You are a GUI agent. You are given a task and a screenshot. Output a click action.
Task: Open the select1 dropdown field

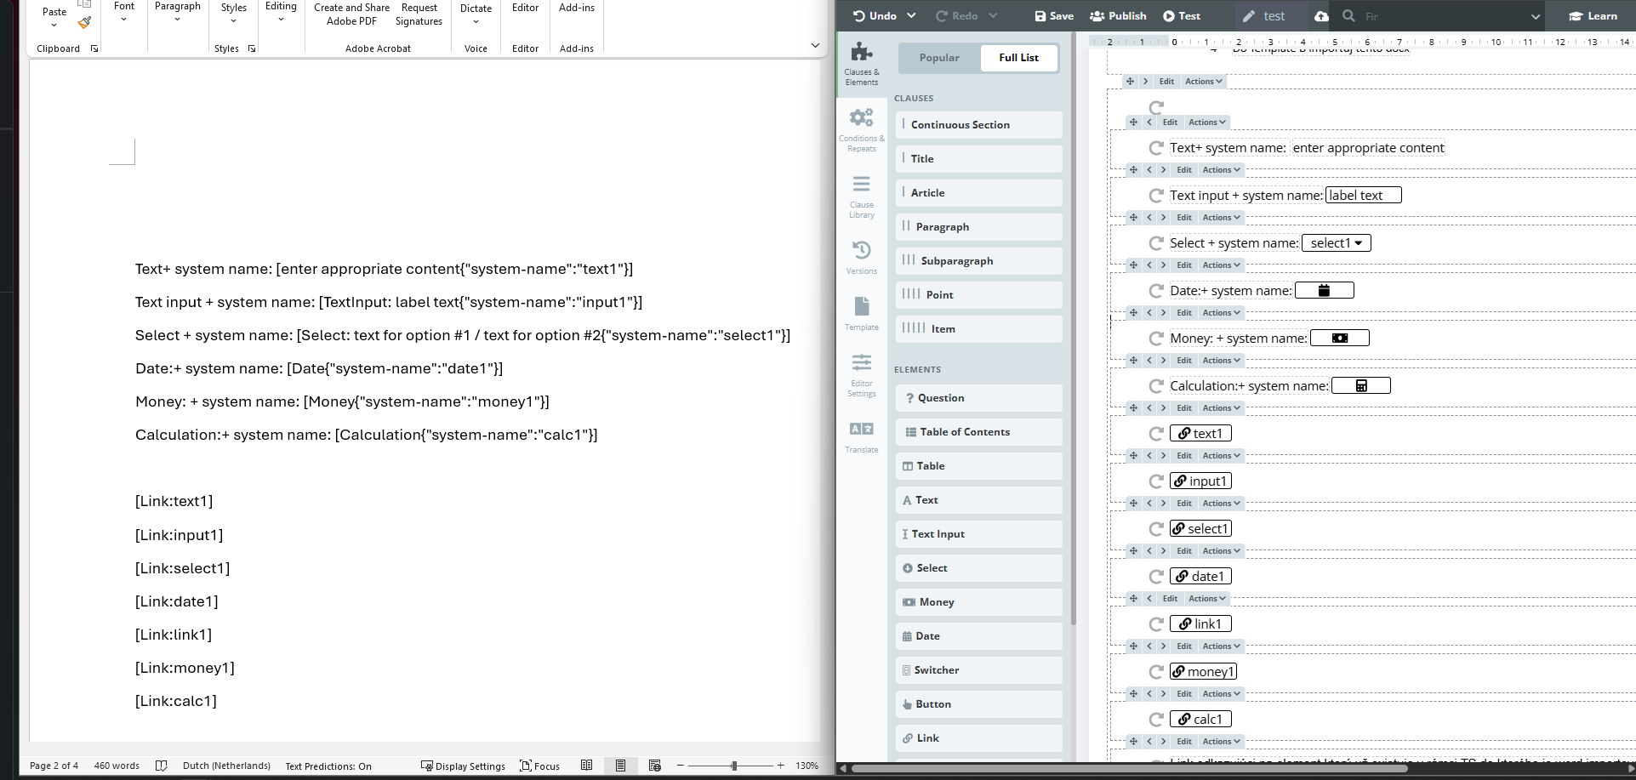coord(1336,243)
